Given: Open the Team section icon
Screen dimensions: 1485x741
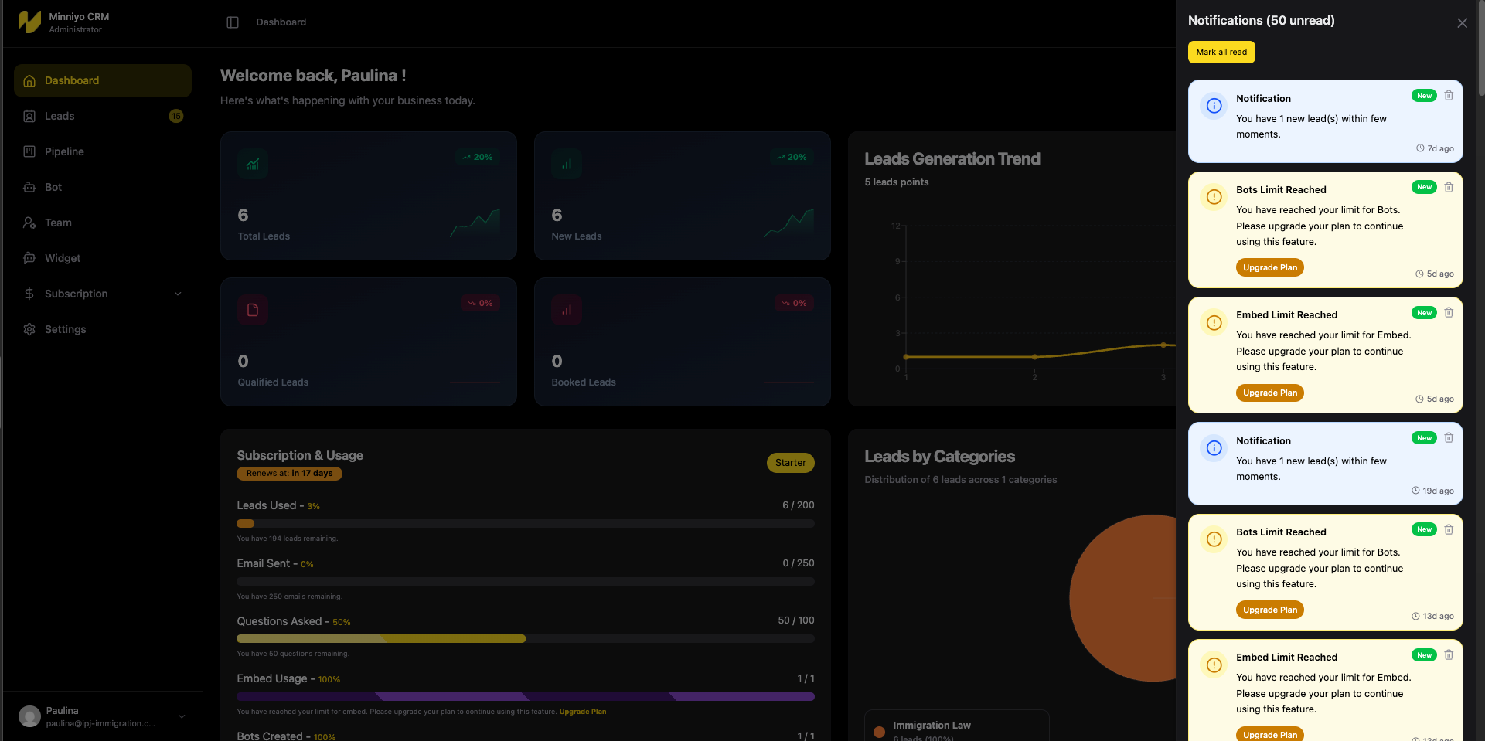Looking at the screenshot, I should [x=29, y=223].
